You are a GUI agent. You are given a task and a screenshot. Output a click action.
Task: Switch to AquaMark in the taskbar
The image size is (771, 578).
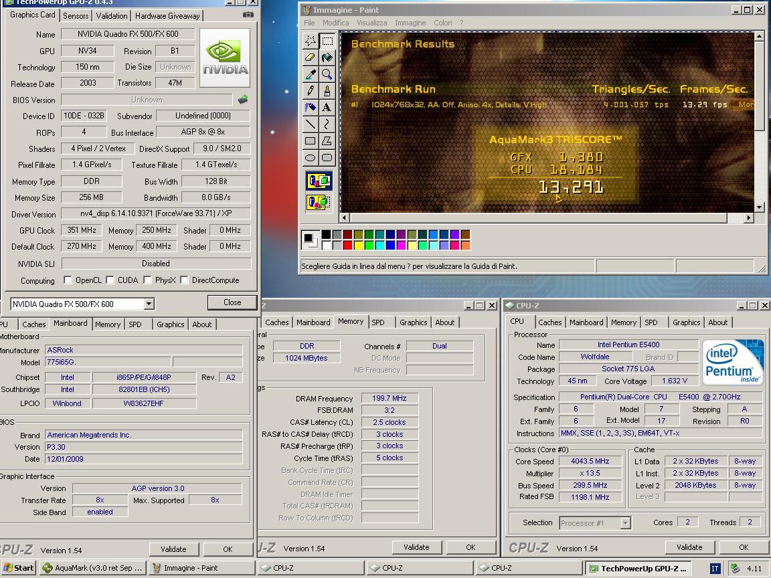pos(92,568)
